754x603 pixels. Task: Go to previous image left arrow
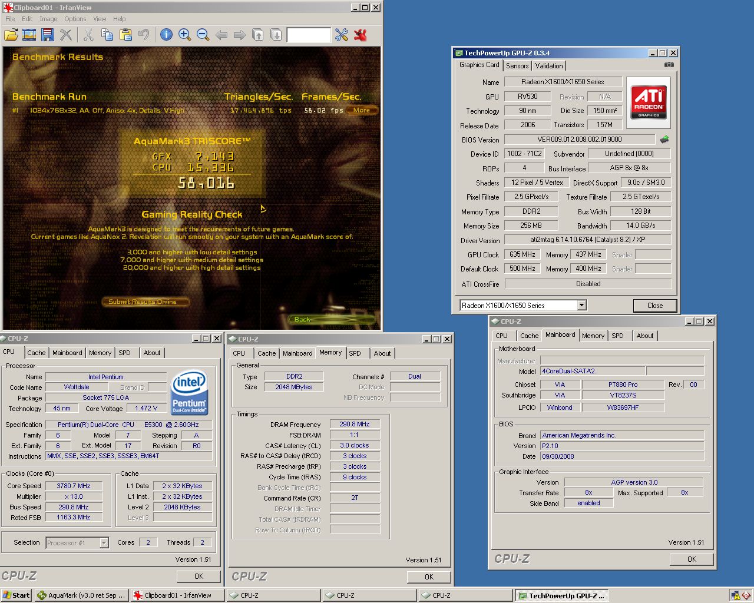pos(221,35)
